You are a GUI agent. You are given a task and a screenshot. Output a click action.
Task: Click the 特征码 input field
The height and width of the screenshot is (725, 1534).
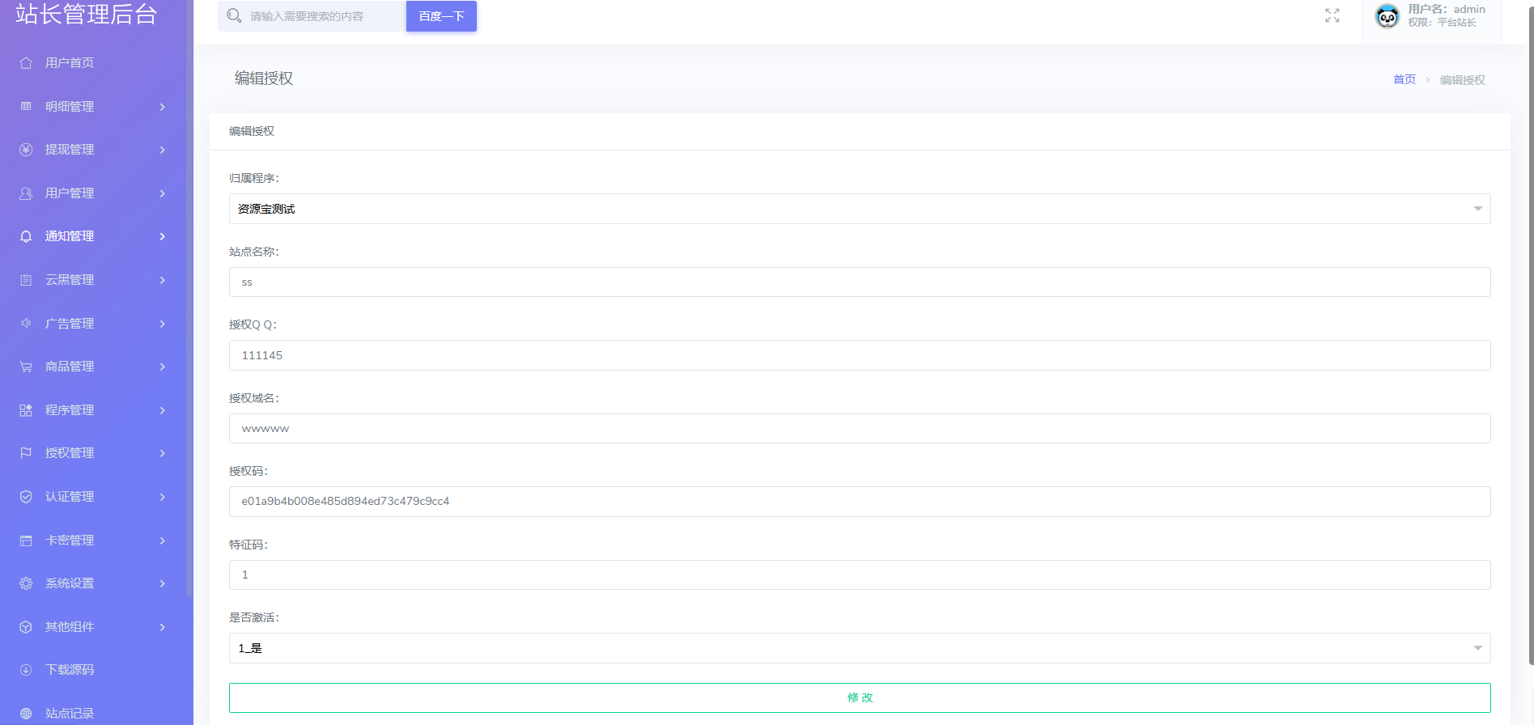[860, 575]
